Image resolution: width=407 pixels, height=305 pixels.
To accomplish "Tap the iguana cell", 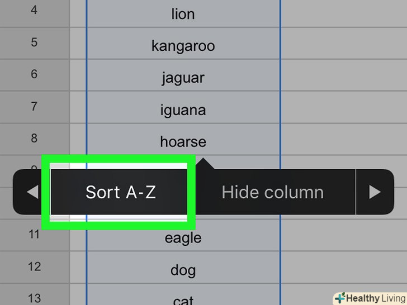I will pos(183,109).
